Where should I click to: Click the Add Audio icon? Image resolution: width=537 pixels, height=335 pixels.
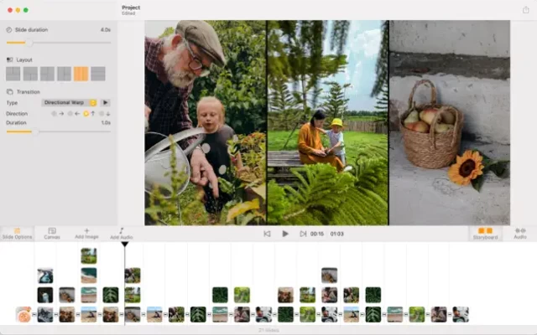pos(121,233)
